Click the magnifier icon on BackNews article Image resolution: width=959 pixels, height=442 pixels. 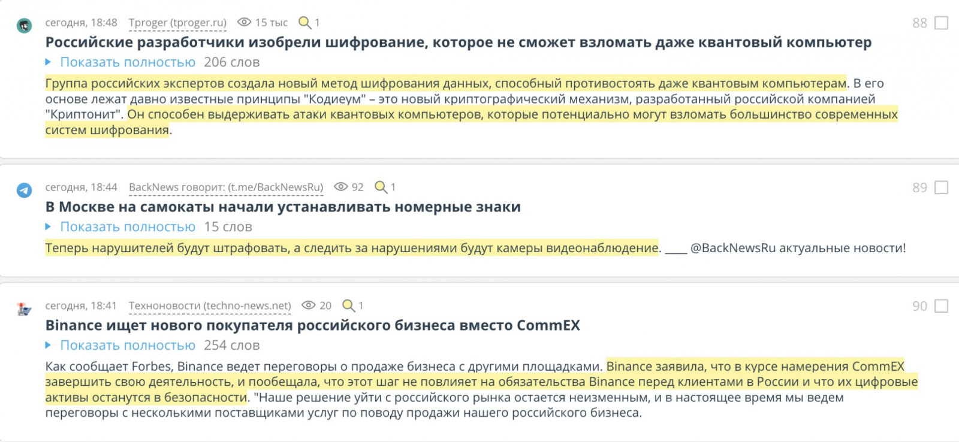[381, 187]
